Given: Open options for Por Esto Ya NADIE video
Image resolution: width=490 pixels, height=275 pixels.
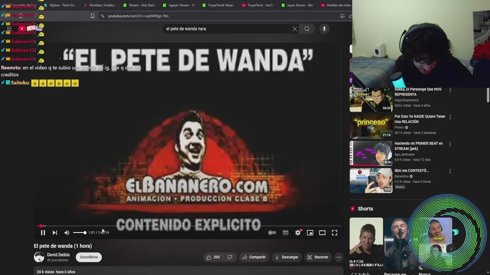Looking at the screenshot, I should (x=450, y=117).
